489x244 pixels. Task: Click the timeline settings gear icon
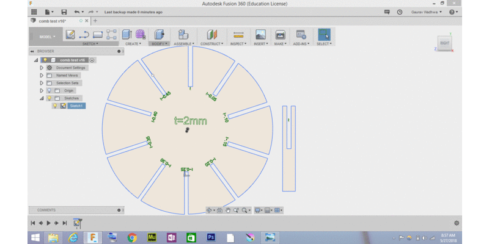[x=457, y=223]
